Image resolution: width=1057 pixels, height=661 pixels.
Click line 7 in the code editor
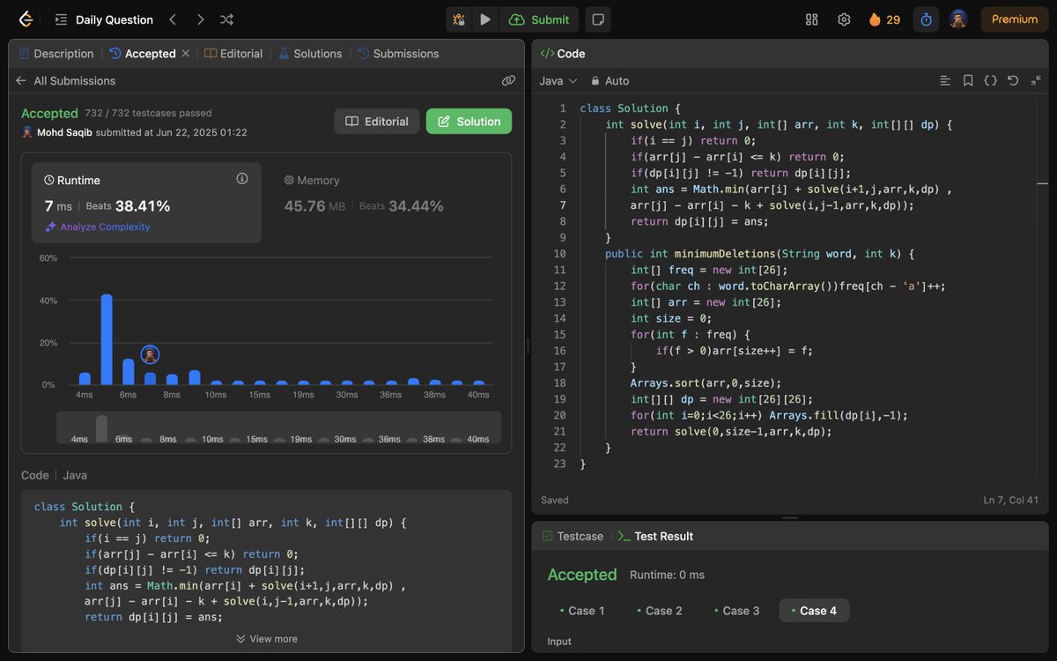(772, 205)
